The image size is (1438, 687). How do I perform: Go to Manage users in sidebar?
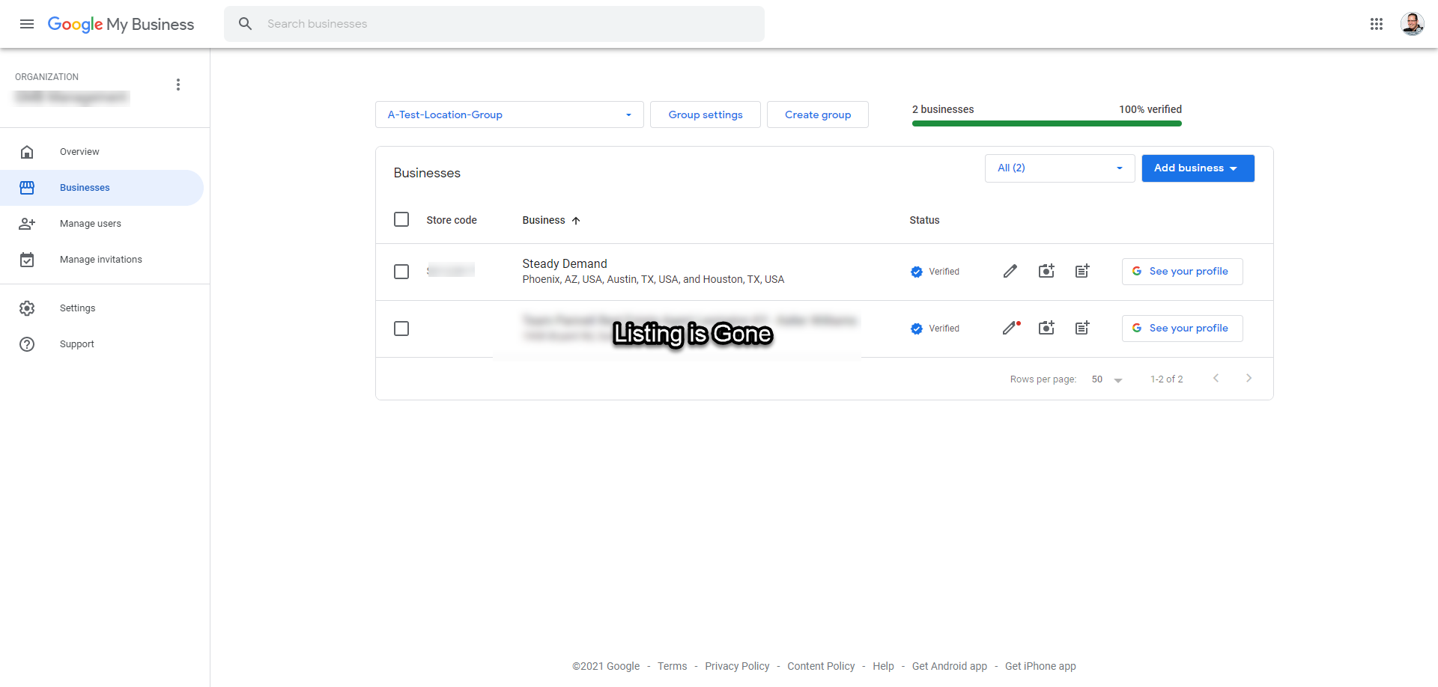coord(90,224)
